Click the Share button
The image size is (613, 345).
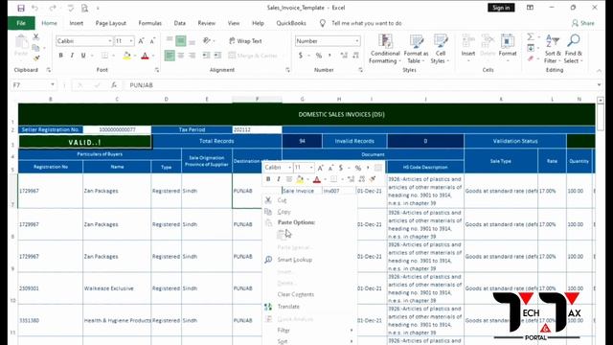tap(583, 23)
